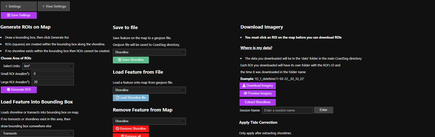Screen dimensions: 435x137
Task: Click the Download Imagery button
Action: pyautogui.click(x=257, y=86)
